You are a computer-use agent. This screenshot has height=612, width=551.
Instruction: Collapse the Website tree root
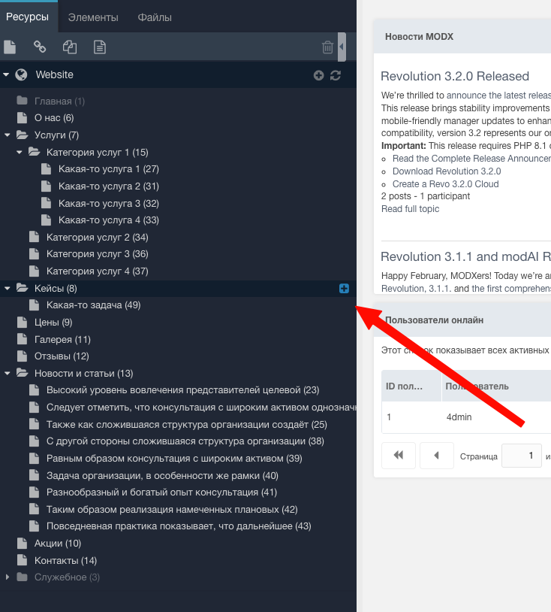7,75
